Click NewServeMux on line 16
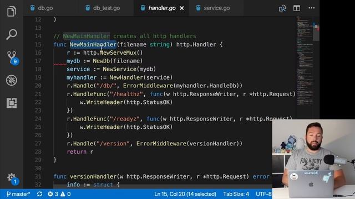This screenshot has height=199, width=355. pos(118,53)
